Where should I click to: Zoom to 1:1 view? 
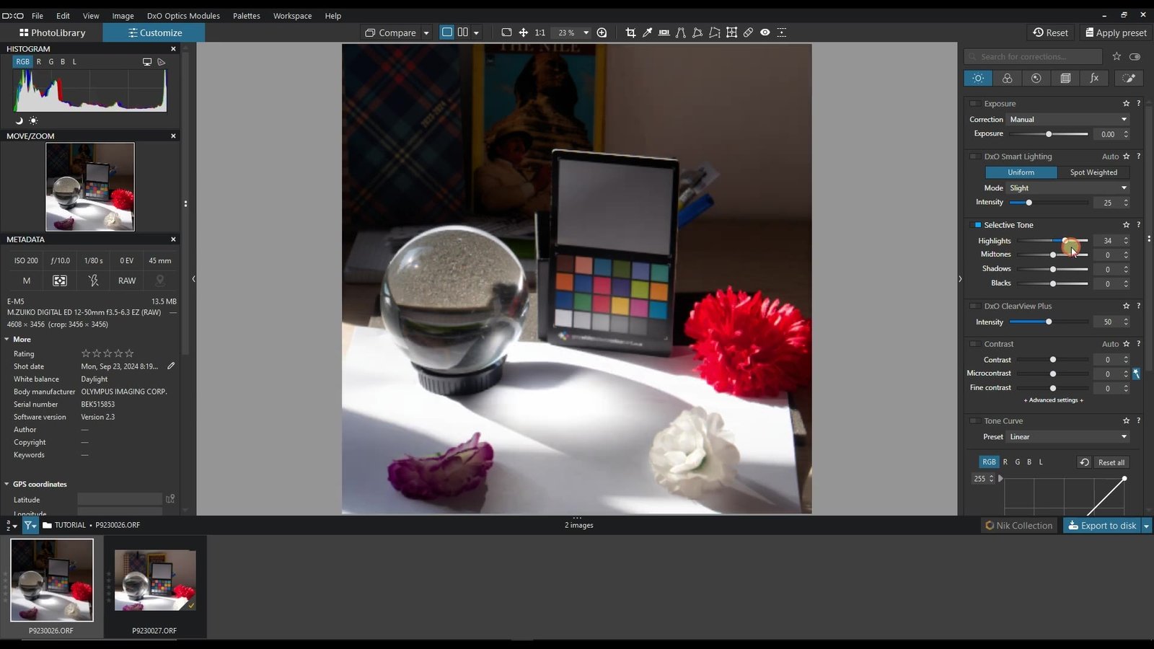tap(539, 32)
